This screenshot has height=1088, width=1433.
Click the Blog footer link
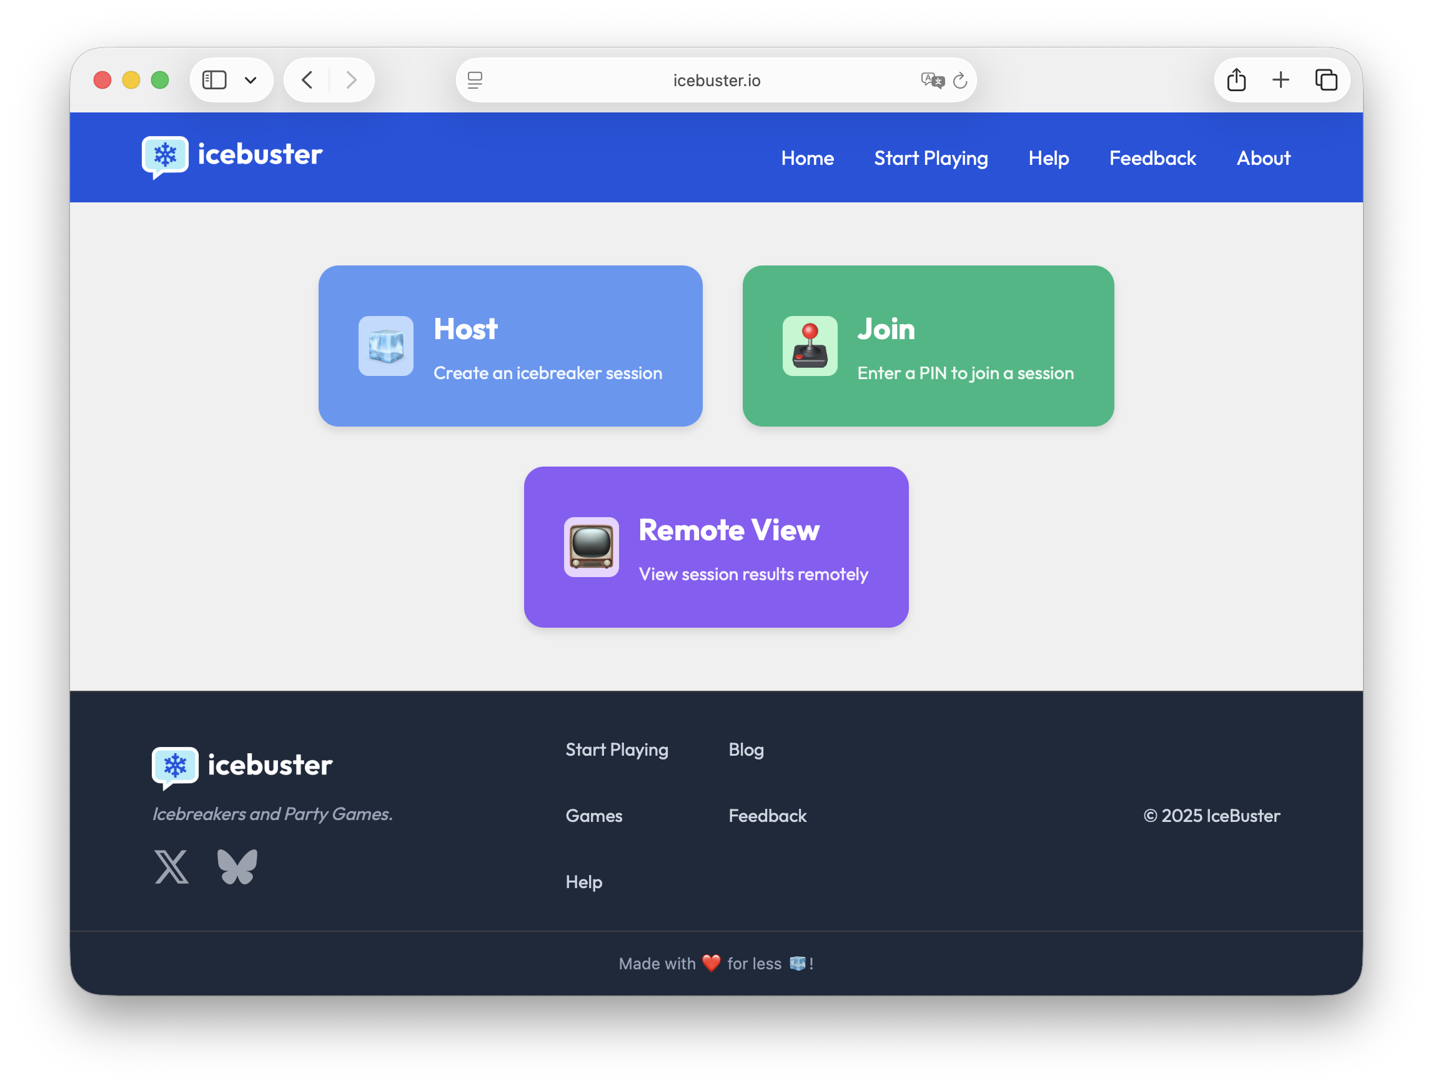[746, 749]
